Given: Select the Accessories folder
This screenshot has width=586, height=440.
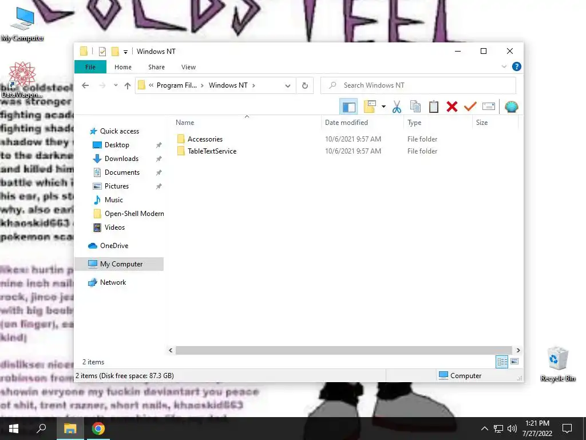Looking at the screenshot, I should click(205, 139).
